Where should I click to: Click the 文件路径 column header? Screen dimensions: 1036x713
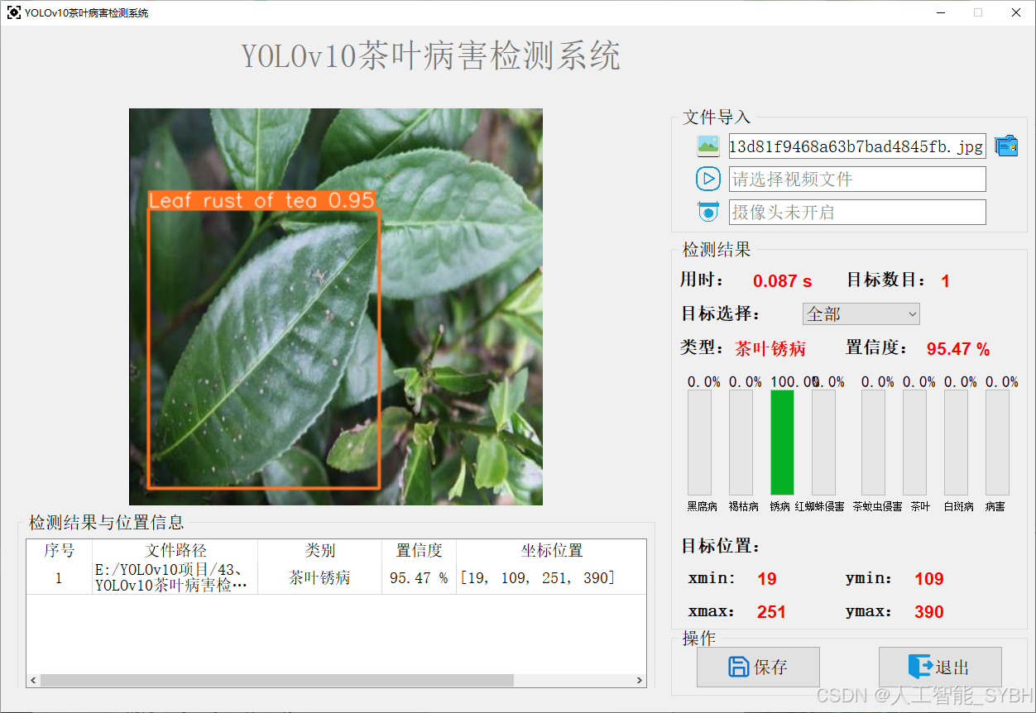click(x=175, y=550)
